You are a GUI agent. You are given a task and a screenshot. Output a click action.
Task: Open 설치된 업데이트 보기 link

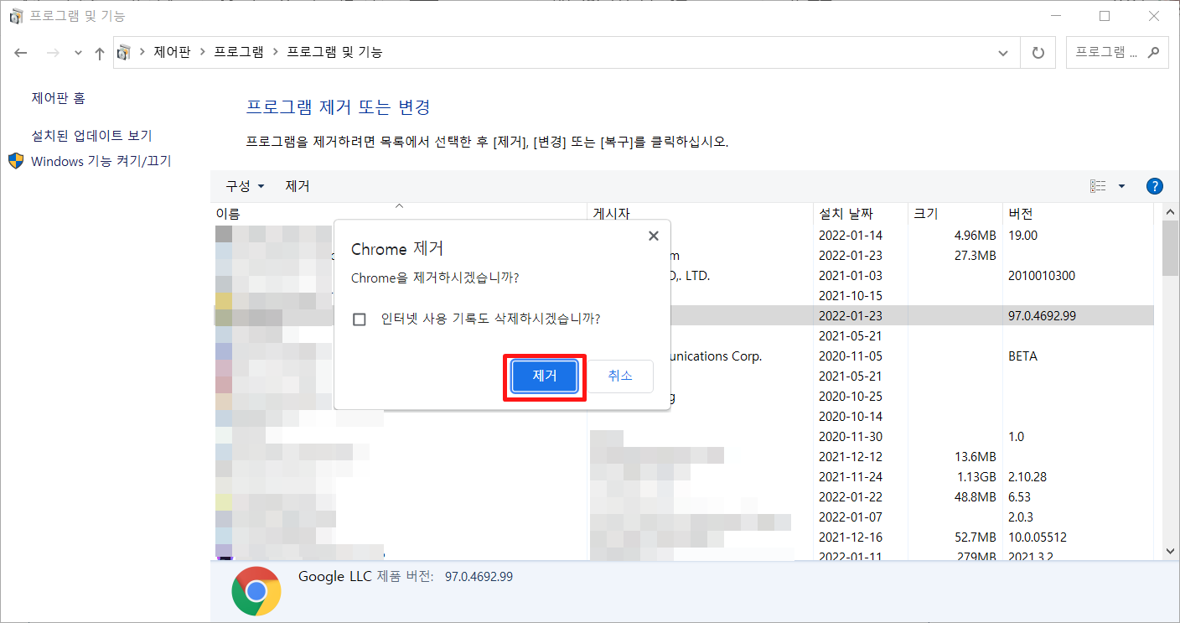tap(92, 136)
